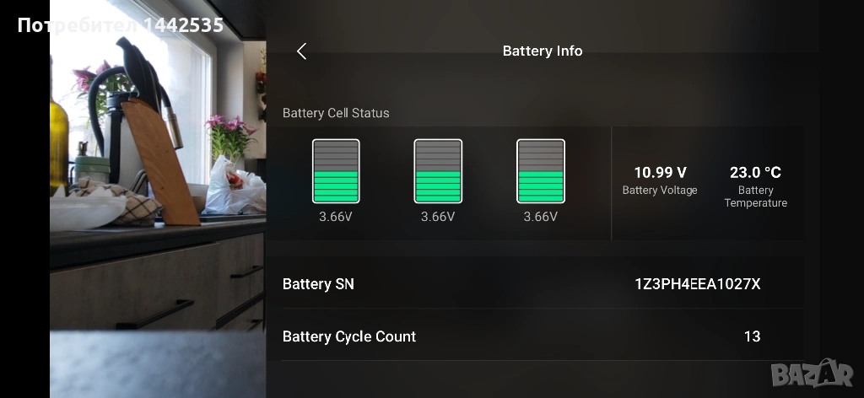Select the third battery cell icon
Image resolution: width=864 pixels, height=398 pixels.
click(x=541, y=171)
